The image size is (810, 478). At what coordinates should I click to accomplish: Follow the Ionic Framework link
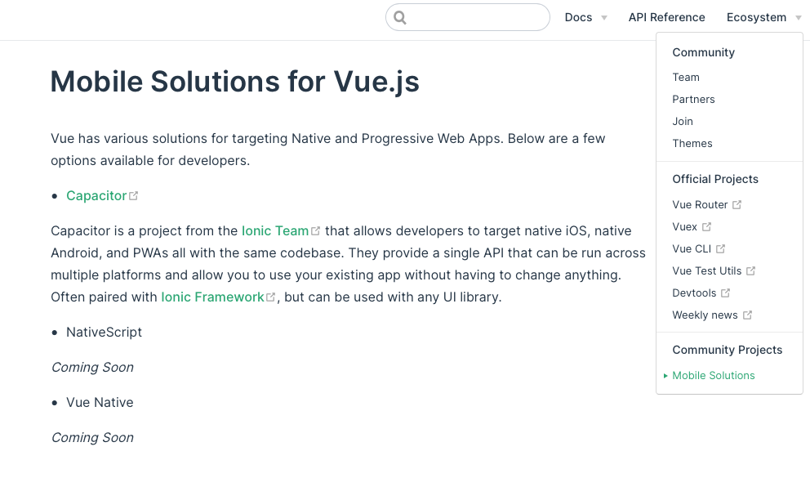(x=212, y=297)
